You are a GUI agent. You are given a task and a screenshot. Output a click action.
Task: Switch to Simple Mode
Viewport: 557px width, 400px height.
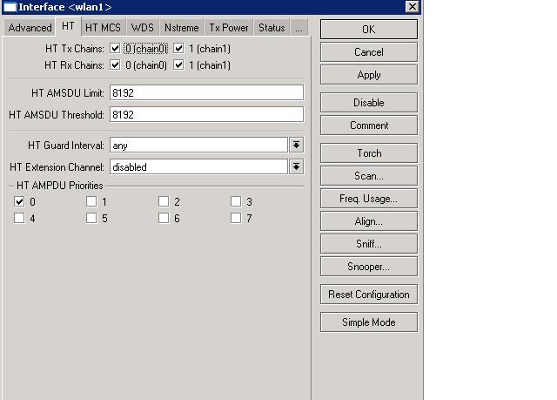point(369,322)
